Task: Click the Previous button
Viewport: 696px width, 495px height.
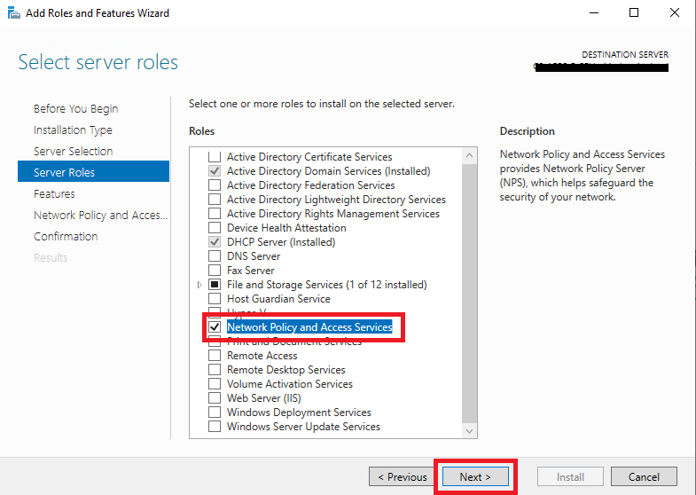Action: coord(402,476)
